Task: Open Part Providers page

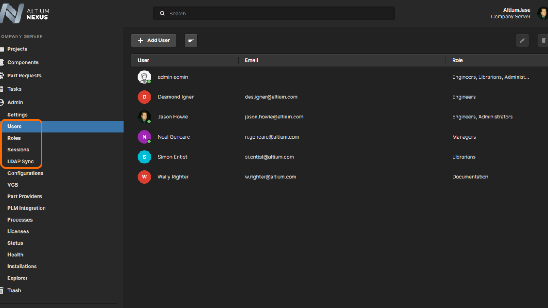Action: (24, 196)
